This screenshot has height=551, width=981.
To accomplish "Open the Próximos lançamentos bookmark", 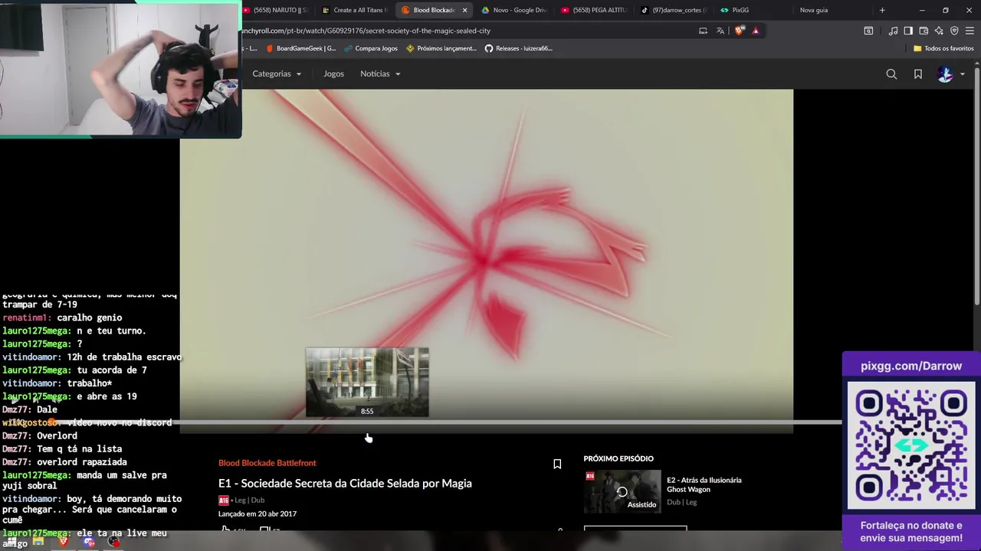I will point(441,48).
